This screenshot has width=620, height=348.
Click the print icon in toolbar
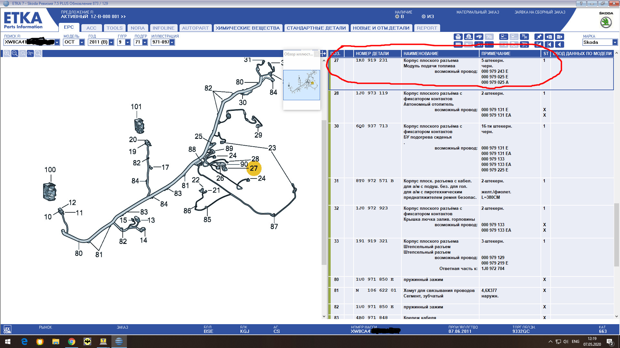coord(458,37)
